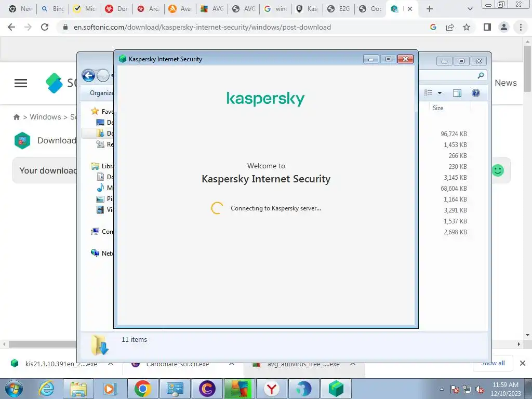Open File Explorer taskbar icon
Viewport: 532px width, 399px height.
[78, 389]
